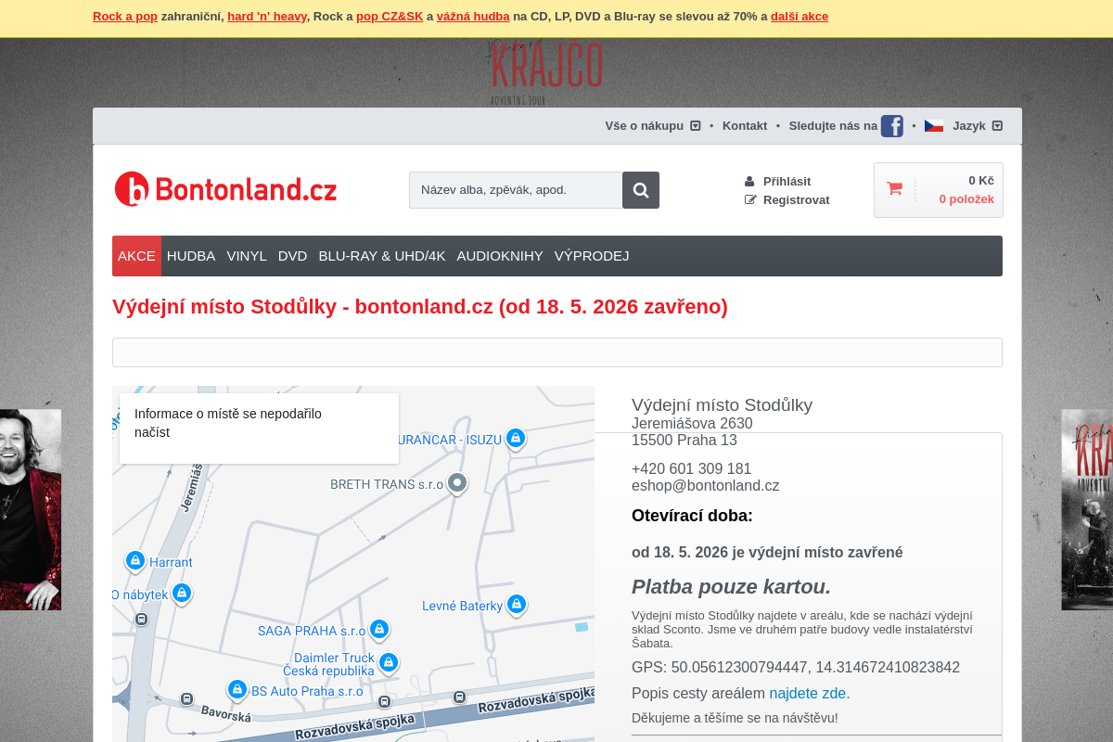
Task: Click the bus stop icon near Bavorská
Action: tap(186, 698)
